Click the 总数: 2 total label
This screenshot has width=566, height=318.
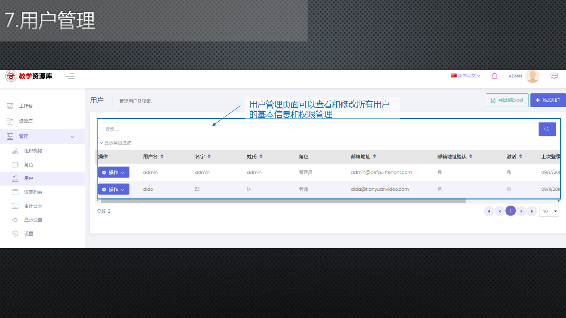[x=103, y=211]
